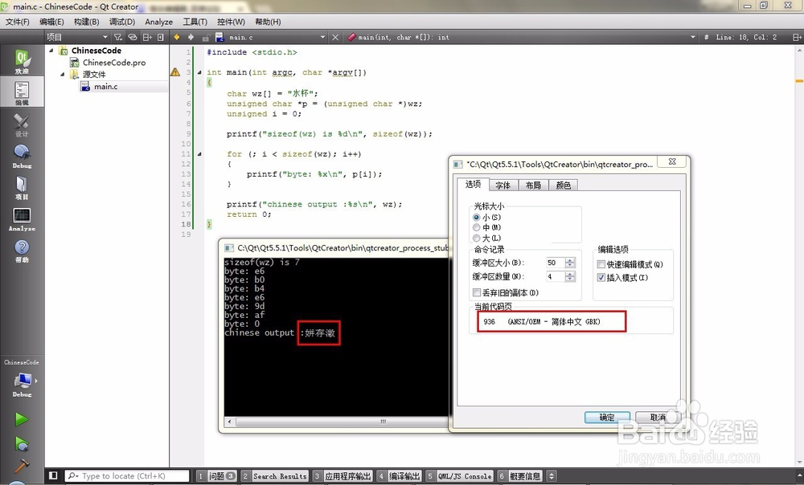
Task: Toggle discard old duplicates checkbox
Action: [476, 292]
